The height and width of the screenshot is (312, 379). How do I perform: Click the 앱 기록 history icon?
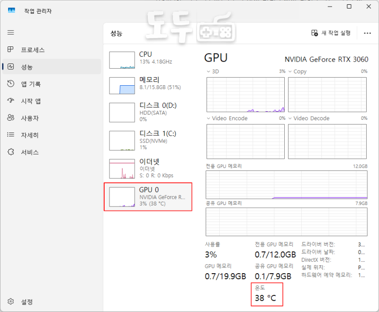[10, 84]
